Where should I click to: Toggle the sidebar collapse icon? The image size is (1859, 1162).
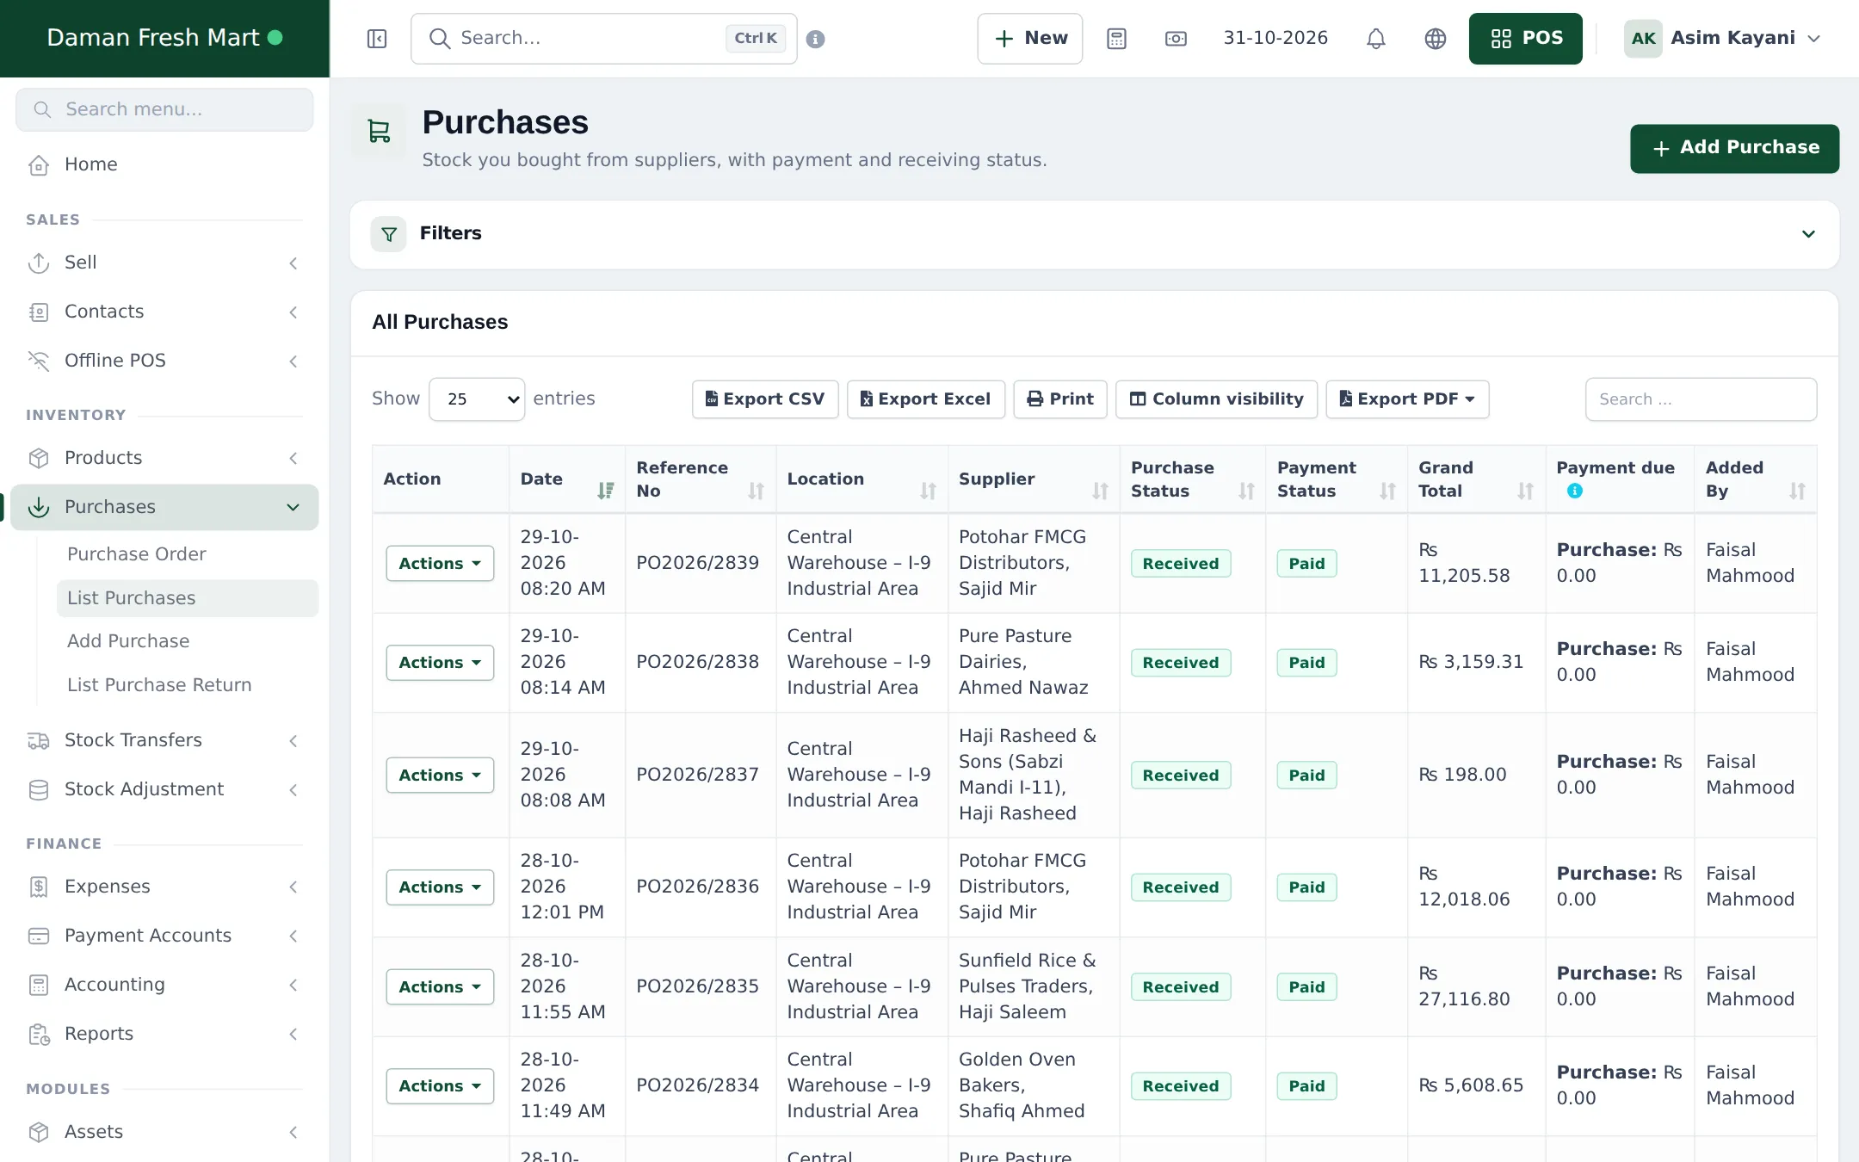point(377,39)
